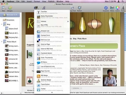The image size is (126, 95).
Task: Show more objects via bottom menu arrow
Action: pos(52,93)
